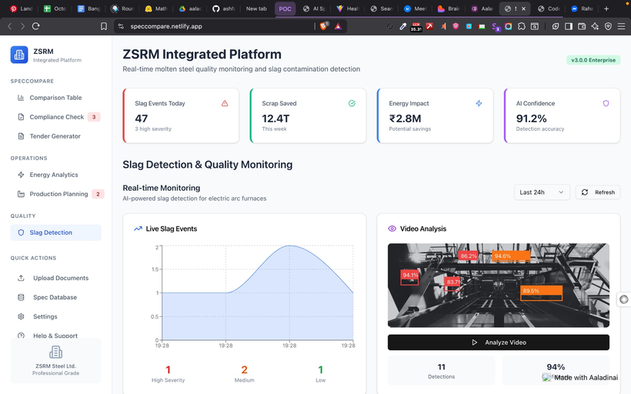Image resolution: width=631 pixels, height=394 pixels.
Task: Click the trend arrow icon beside Live Slag Events
Action: (x=138, y=229)
